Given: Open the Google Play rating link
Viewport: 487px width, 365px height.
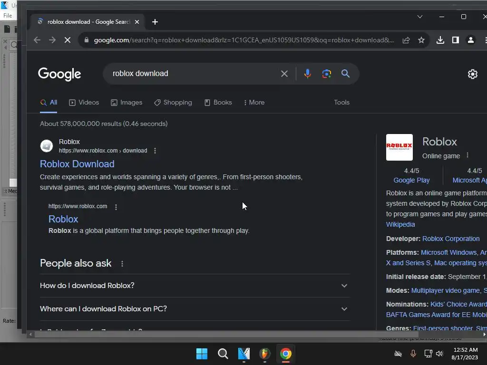Looking at the screenshot, I should (x=411, y=180).
